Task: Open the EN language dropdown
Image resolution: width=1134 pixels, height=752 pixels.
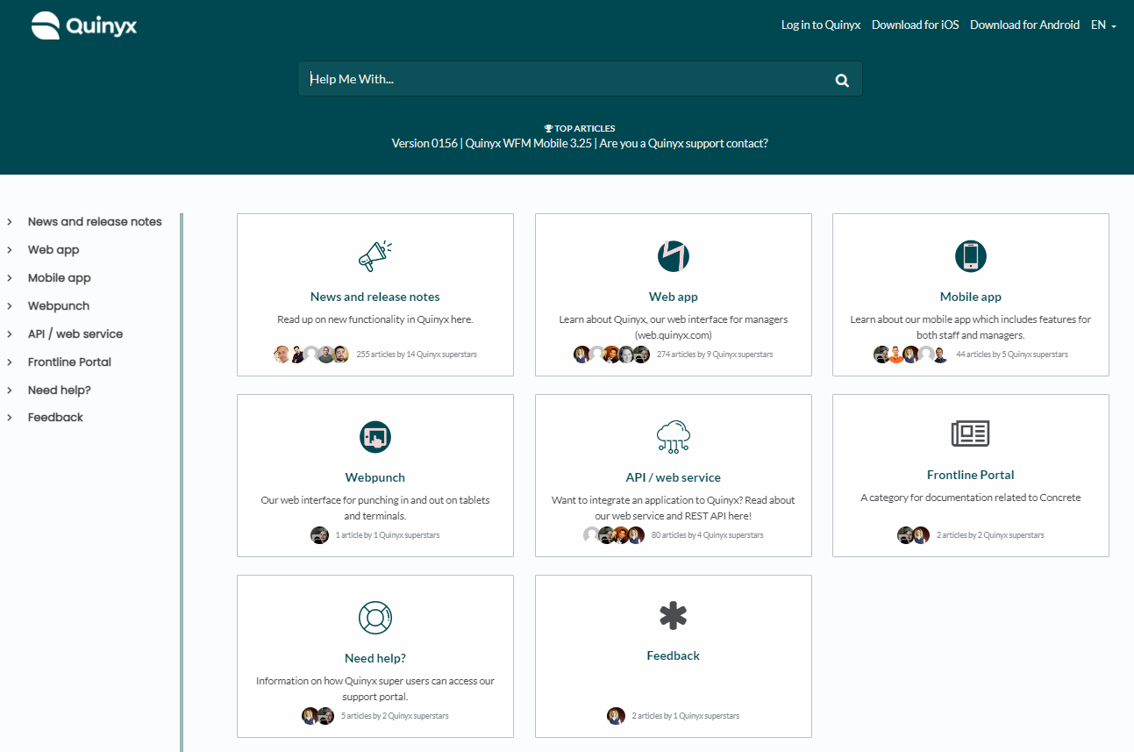Action: click(1103, 25)
